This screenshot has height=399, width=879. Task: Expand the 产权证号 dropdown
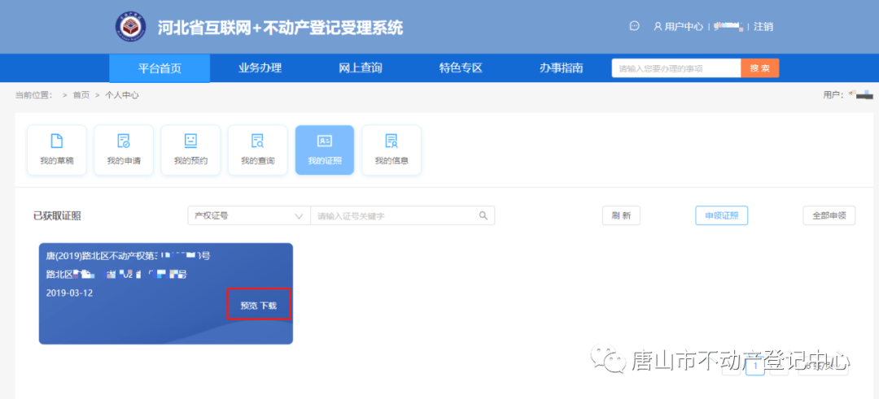pyautogui.click(x=248, y=215)
